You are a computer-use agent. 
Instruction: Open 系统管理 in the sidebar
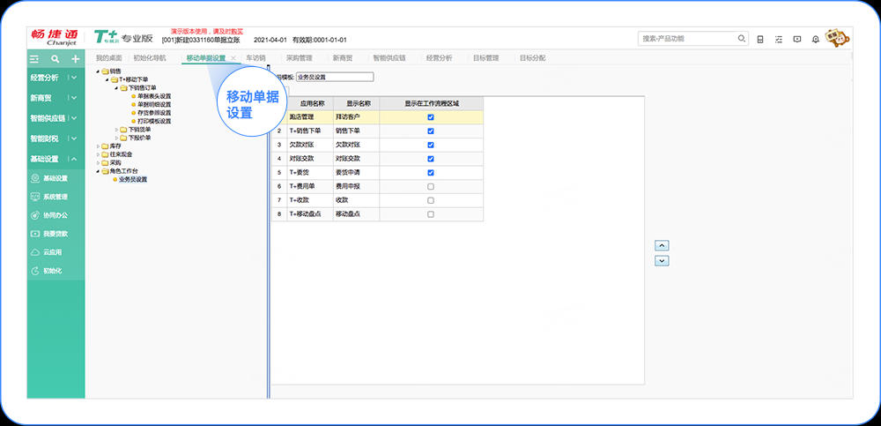(x=50, y=197)
